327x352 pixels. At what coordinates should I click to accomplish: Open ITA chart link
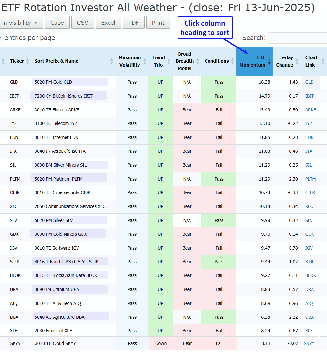[309, 151]
